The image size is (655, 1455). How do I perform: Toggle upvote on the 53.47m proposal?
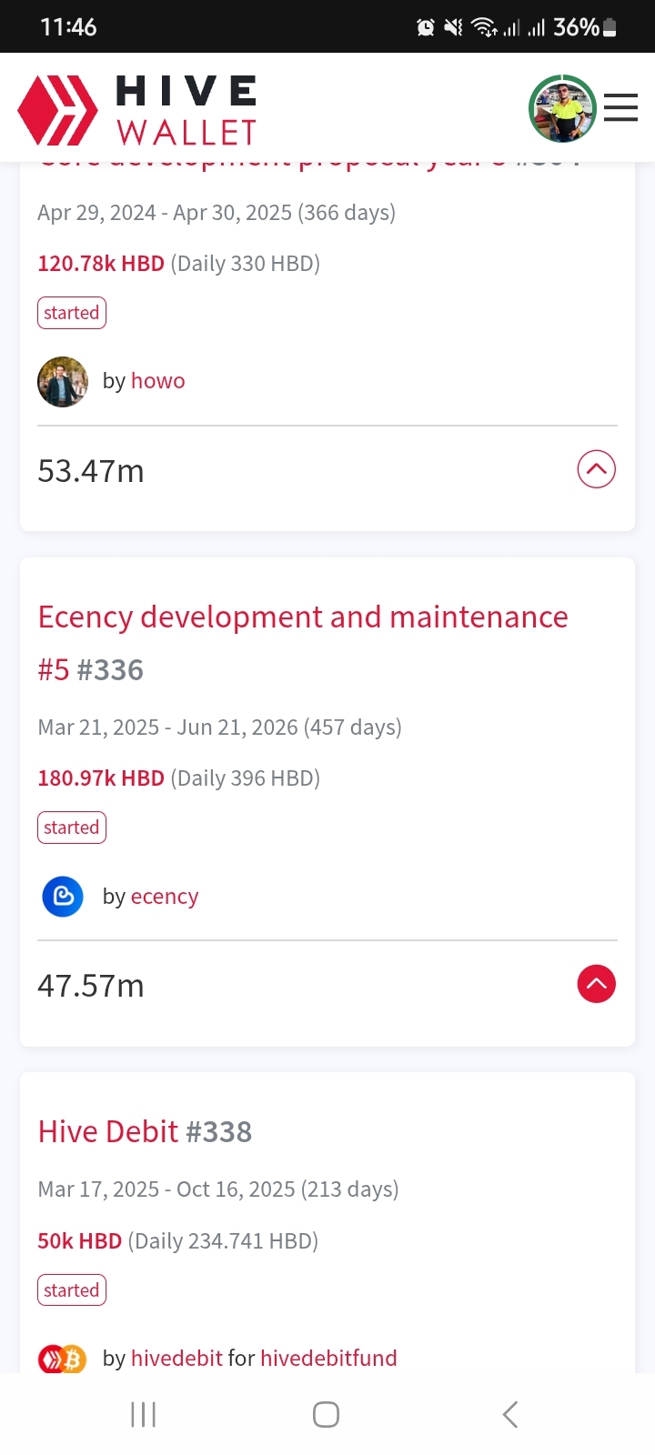point(597,469)
